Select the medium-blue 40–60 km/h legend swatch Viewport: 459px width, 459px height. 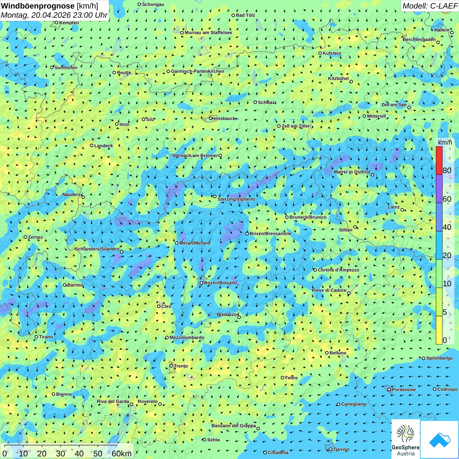[439, 217]
